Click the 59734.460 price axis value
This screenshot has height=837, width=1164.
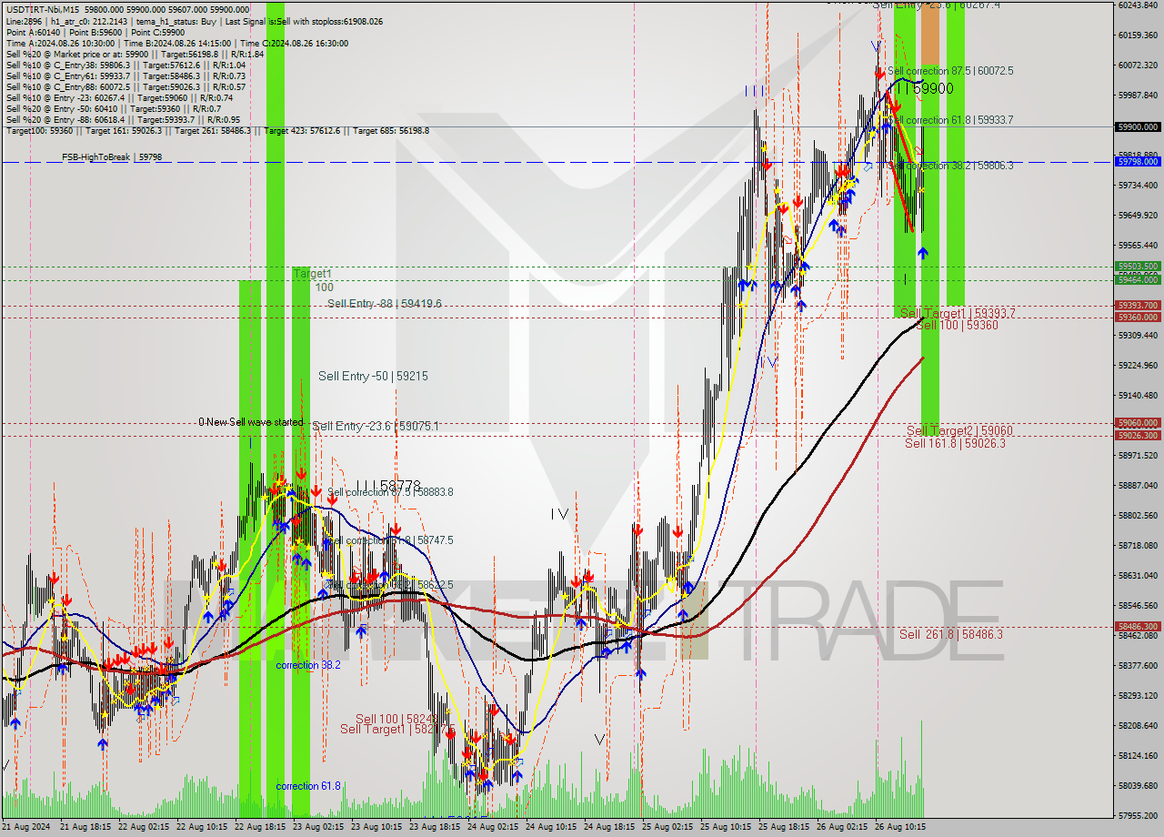tap(1138, 185)
